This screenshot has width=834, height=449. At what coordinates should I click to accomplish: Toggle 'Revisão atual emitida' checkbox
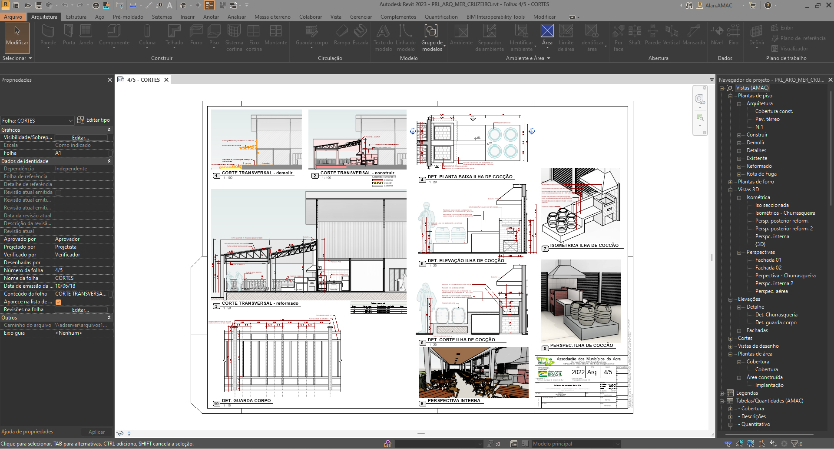point(58,193)
